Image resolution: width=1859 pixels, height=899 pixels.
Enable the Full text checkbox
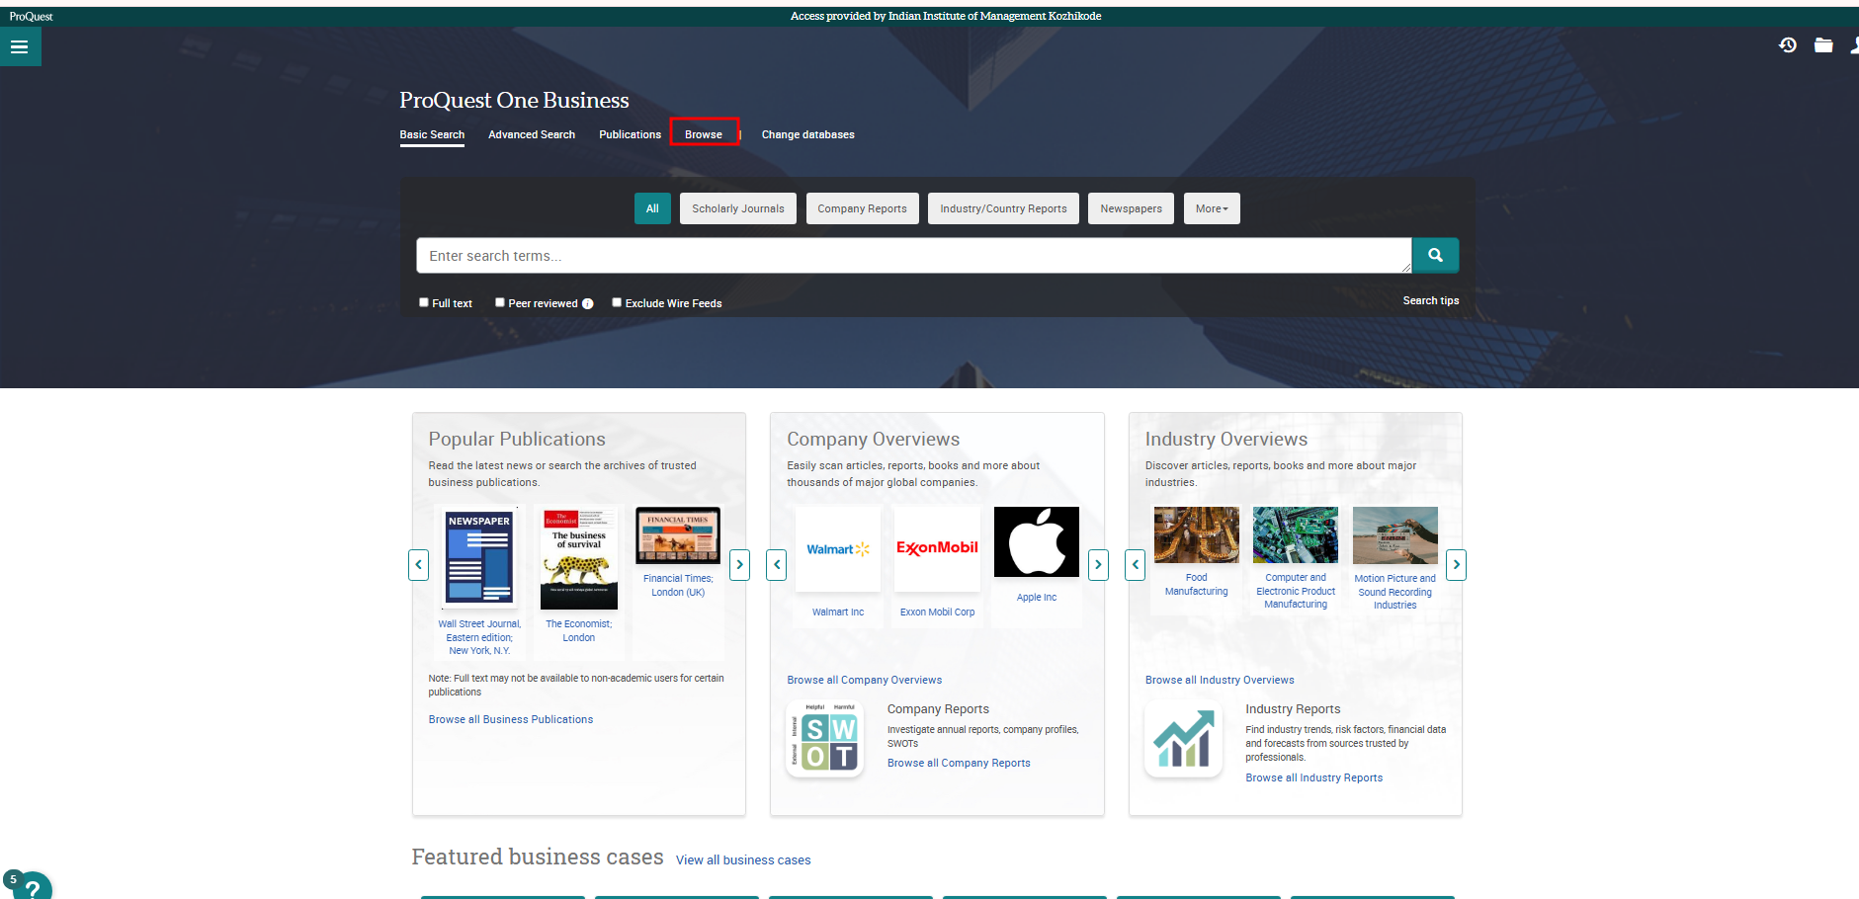[x=424, y=303]
